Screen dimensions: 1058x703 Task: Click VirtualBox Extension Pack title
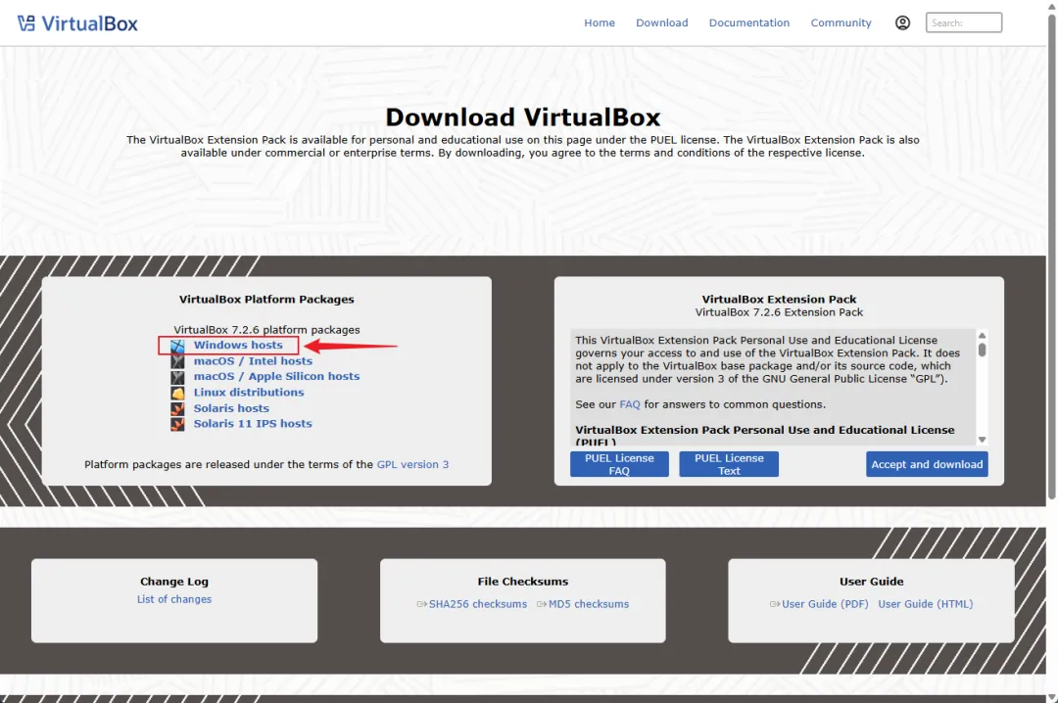pos(779,299)
